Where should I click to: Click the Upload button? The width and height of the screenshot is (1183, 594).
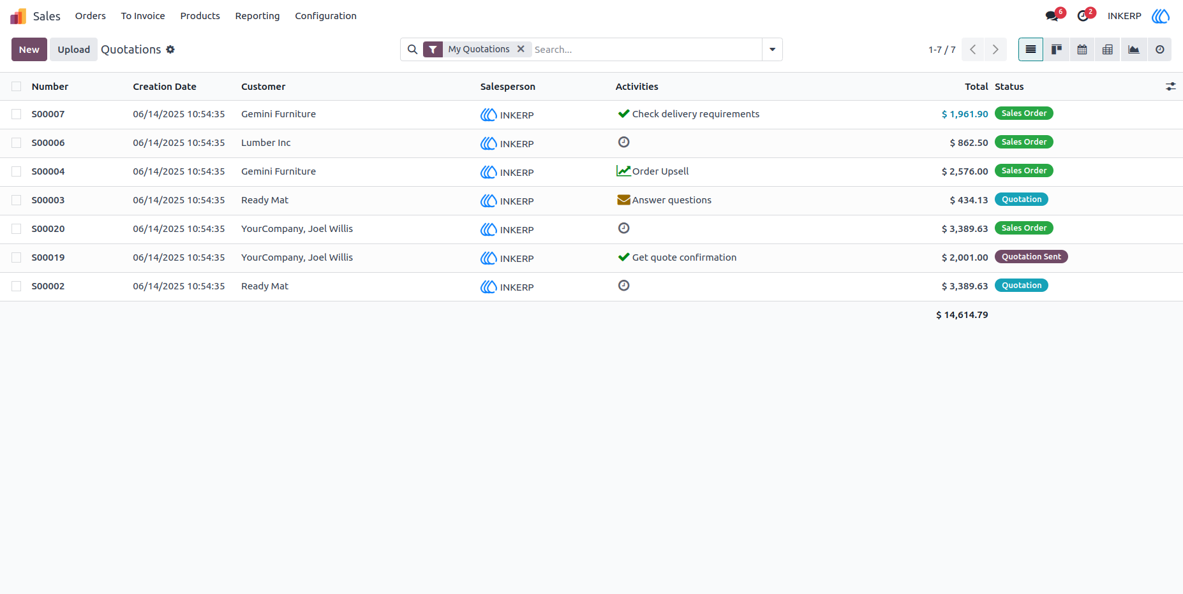tap(74, 49)
